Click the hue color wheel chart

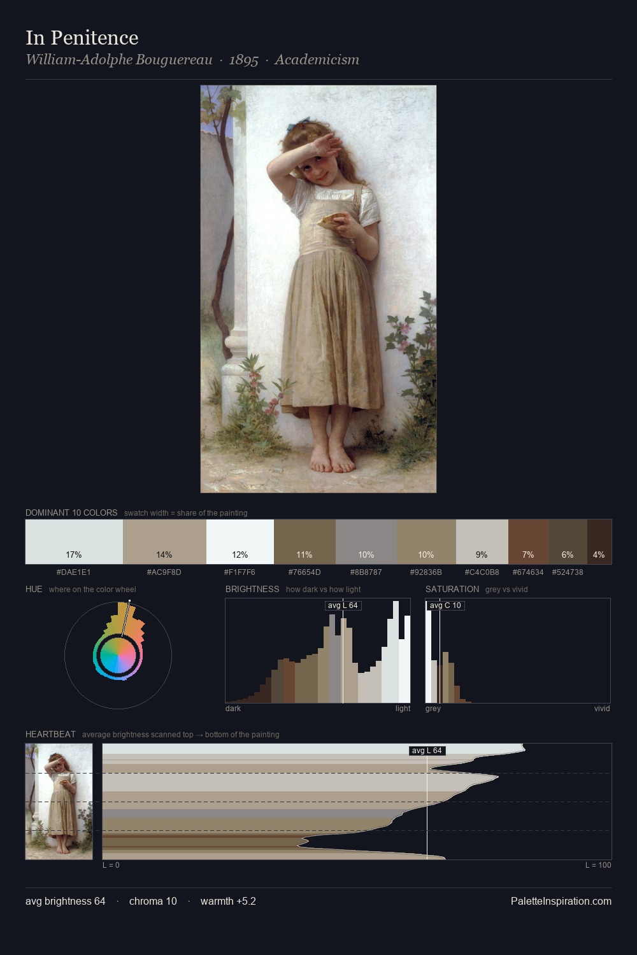click(118, 654)
